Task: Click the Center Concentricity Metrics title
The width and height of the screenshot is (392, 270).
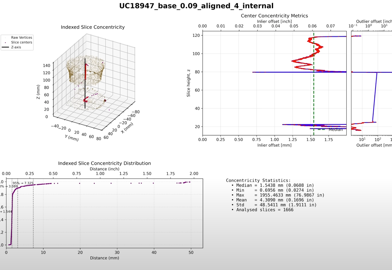Action: pyautogui.click(x=274, y=16)
